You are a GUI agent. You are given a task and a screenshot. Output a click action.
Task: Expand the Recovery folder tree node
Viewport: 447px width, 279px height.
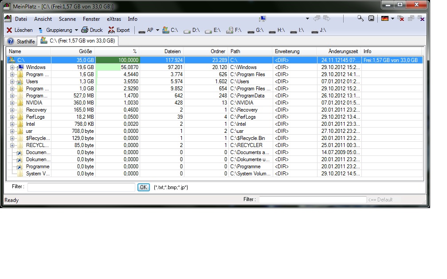coord(12,110)
